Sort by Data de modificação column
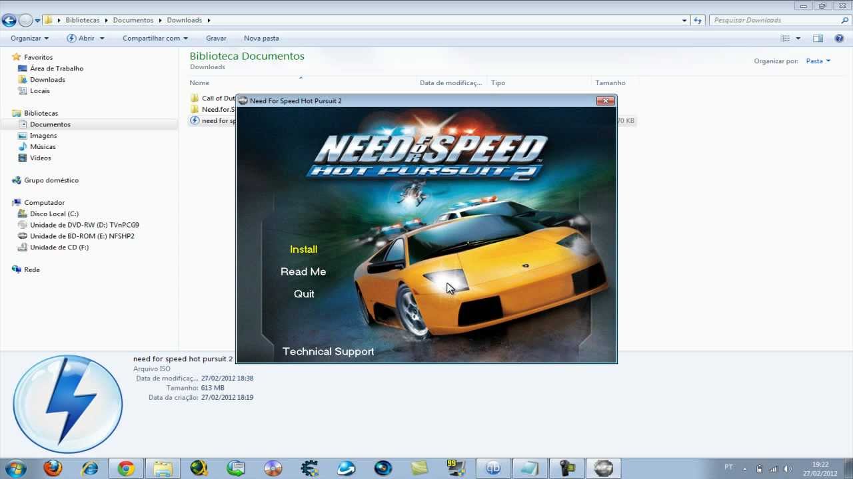Image resolution: width=853 pixels, height=479 pixels. coord(450,83)
